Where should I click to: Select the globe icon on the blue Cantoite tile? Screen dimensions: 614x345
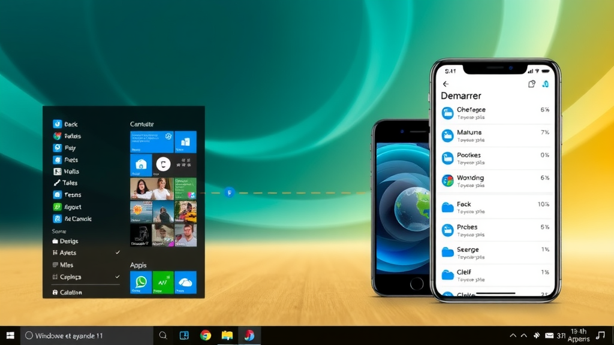point(167,135)
